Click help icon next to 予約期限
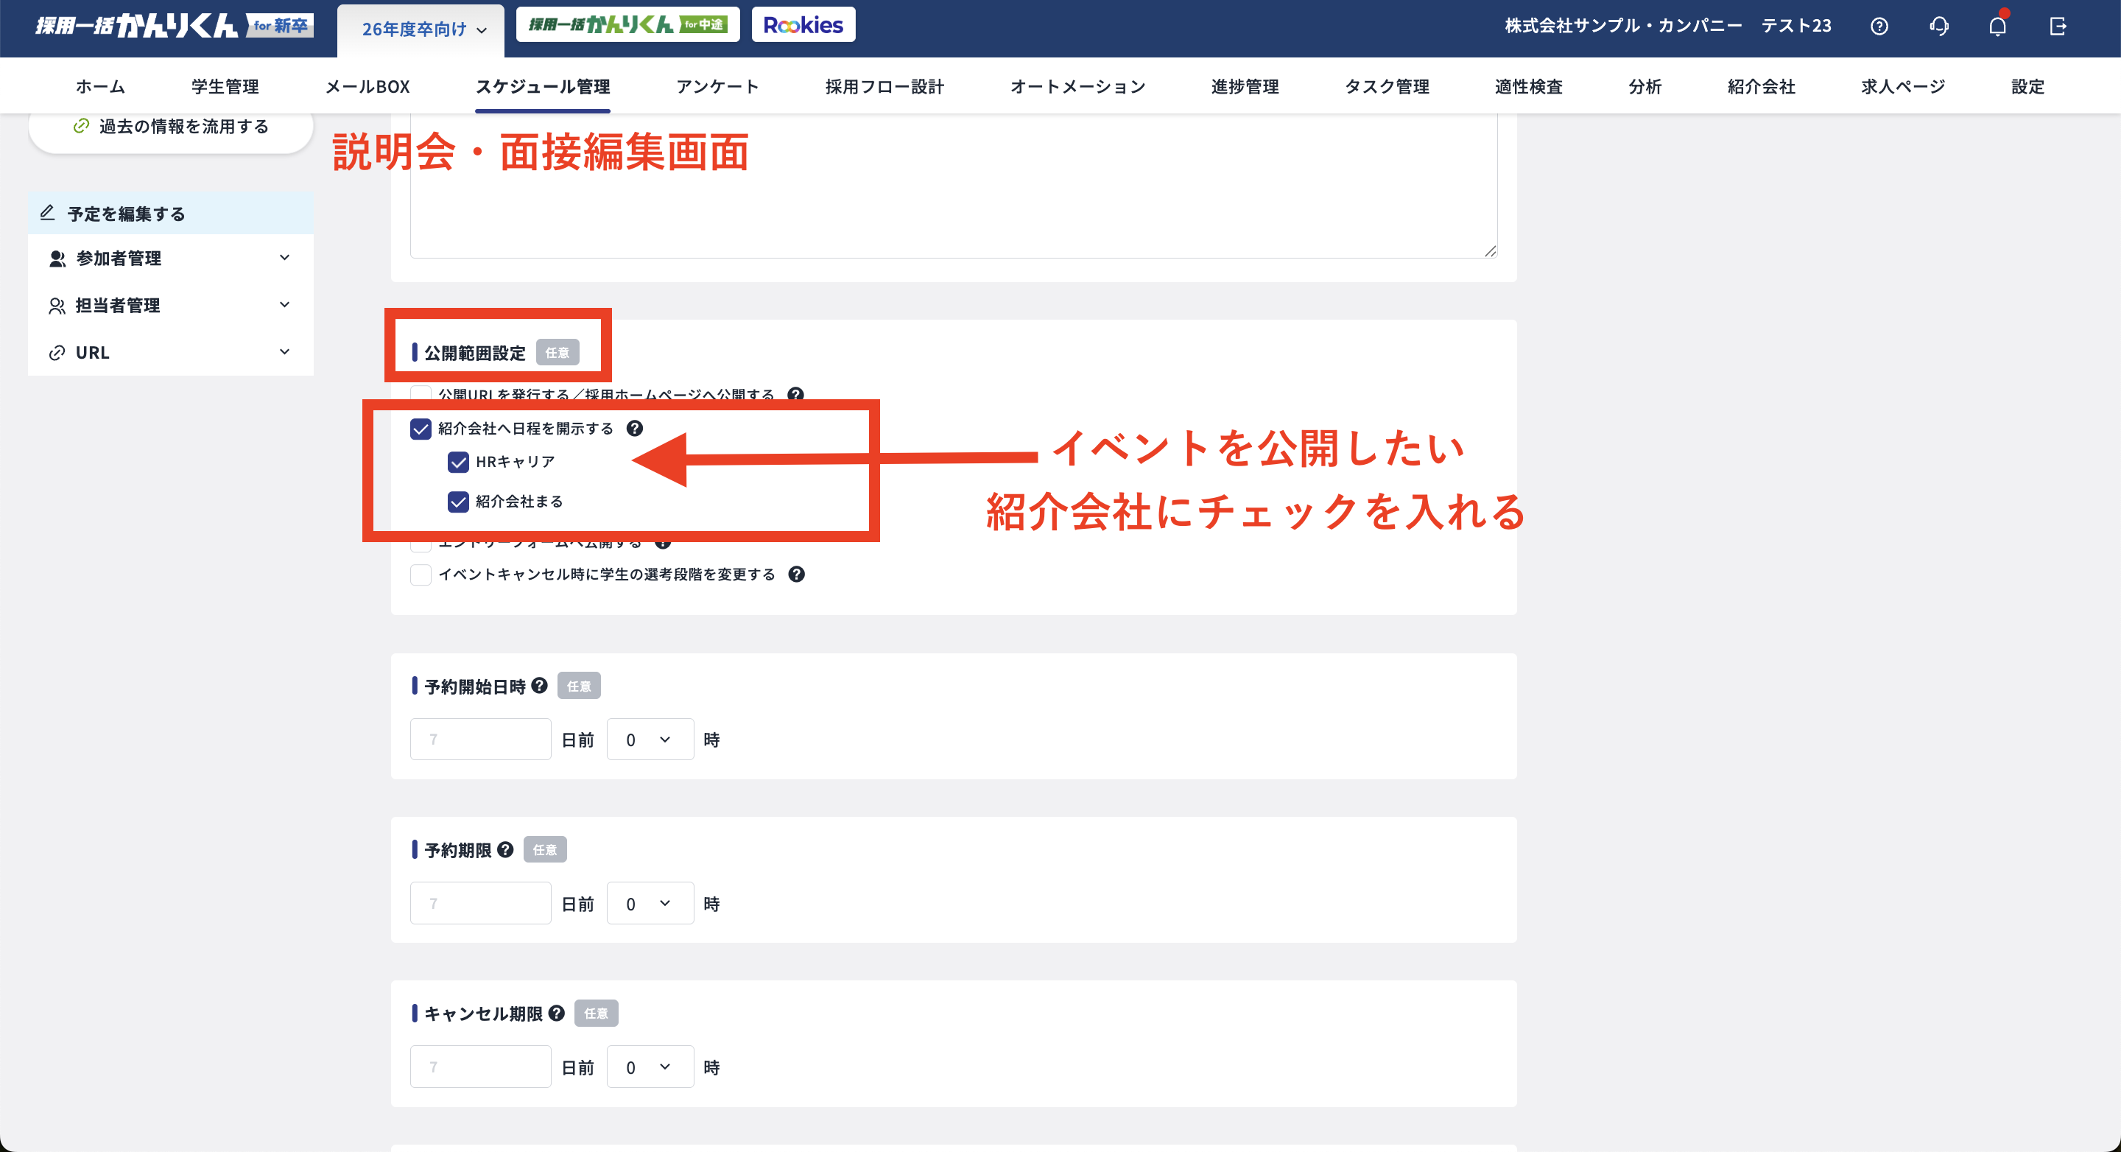2121x1152 pixels. 505,849
